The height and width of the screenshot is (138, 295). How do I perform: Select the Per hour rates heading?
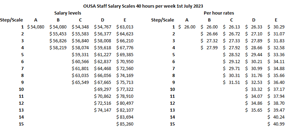(x=219, y=13)
